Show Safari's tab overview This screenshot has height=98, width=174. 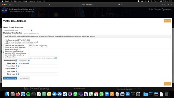click(172, 5)
